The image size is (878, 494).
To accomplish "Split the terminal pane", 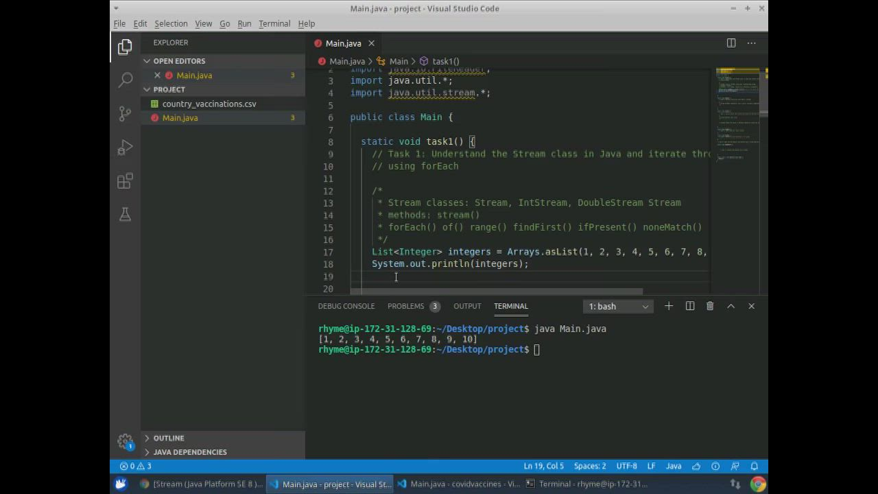I will [x=690, y=306].
